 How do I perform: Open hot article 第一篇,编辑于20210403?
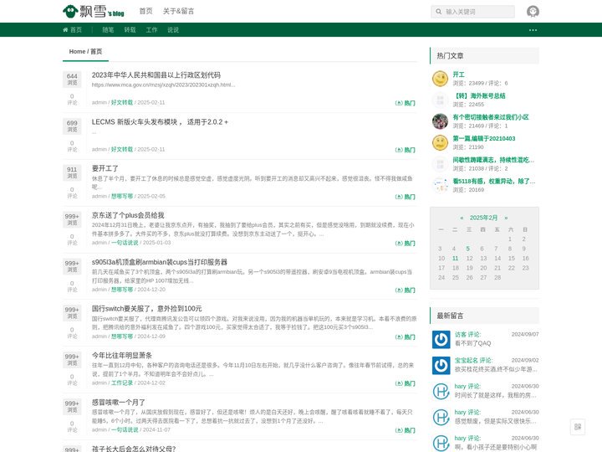484,138
